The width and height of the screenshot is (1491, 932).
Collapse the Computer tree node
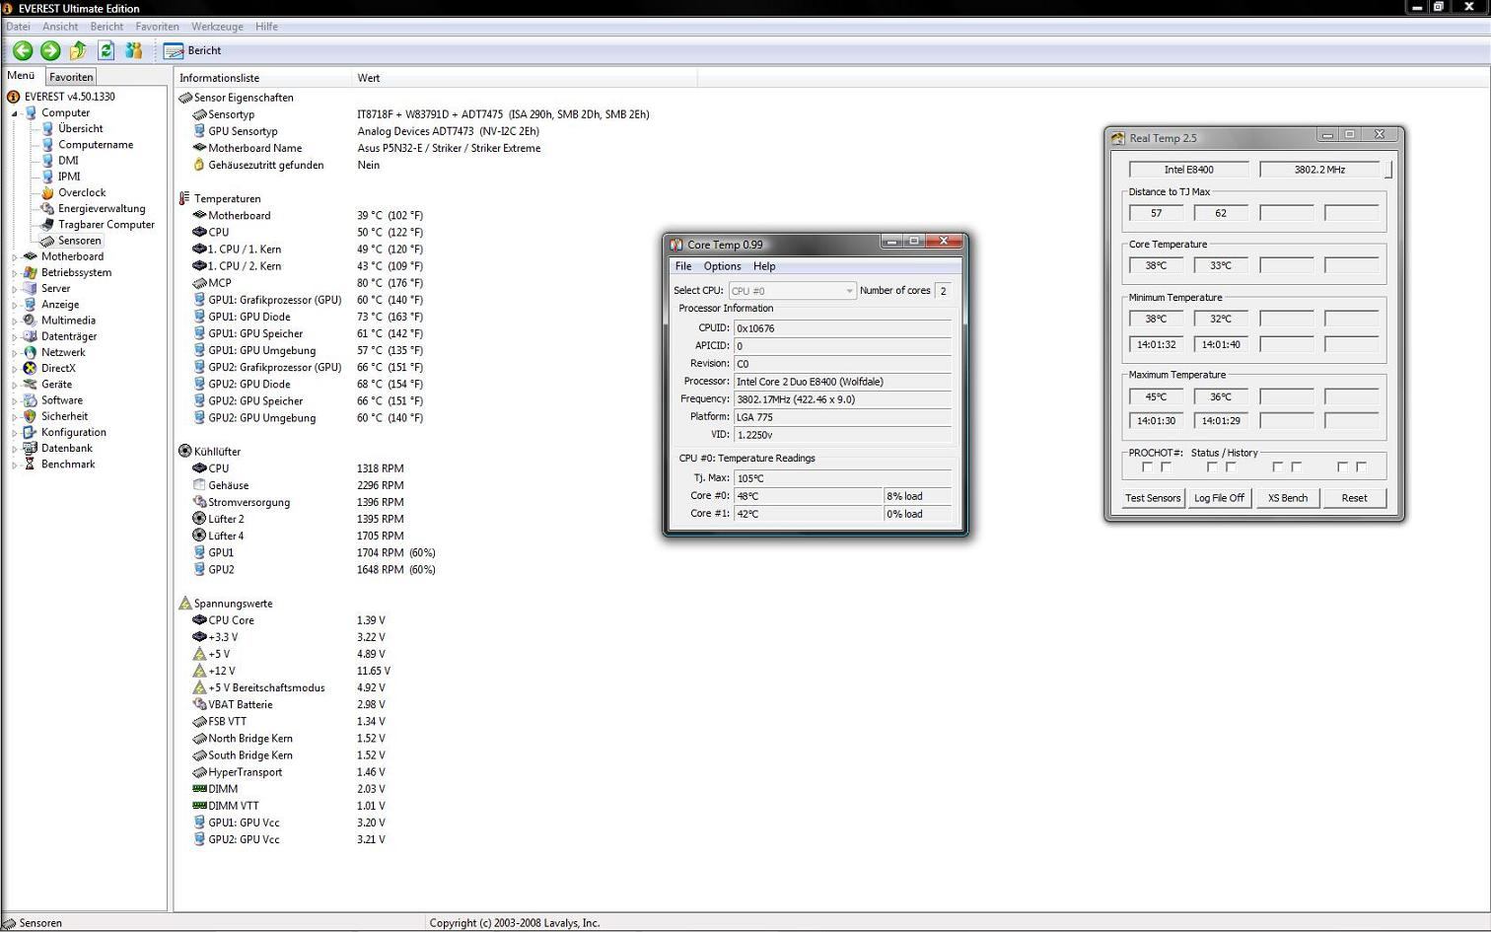point(15,113)
